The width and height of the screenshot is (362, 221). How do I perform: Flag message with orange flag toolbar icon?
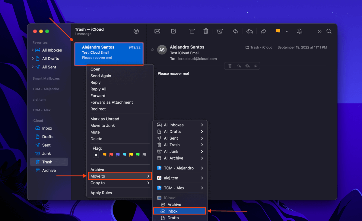[278, 31]
